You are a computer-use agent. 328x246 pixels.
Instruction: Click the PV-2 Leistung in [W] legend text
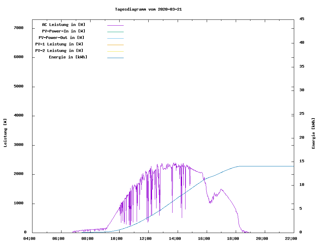59,51
